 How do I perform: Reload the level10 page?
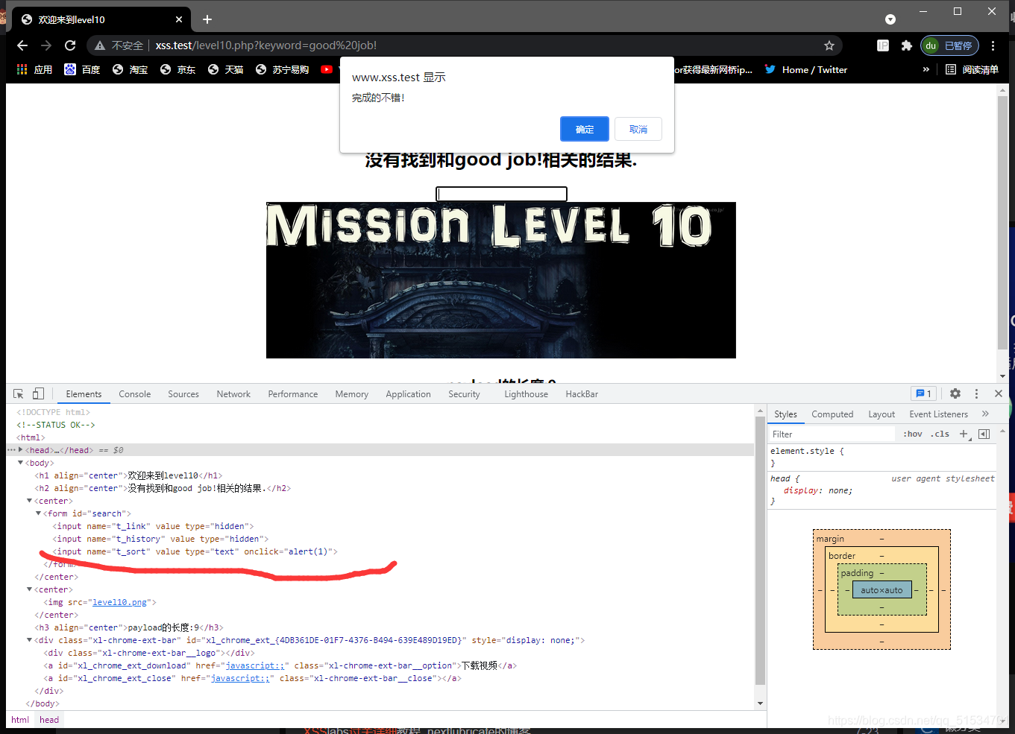tap(70, 45)
